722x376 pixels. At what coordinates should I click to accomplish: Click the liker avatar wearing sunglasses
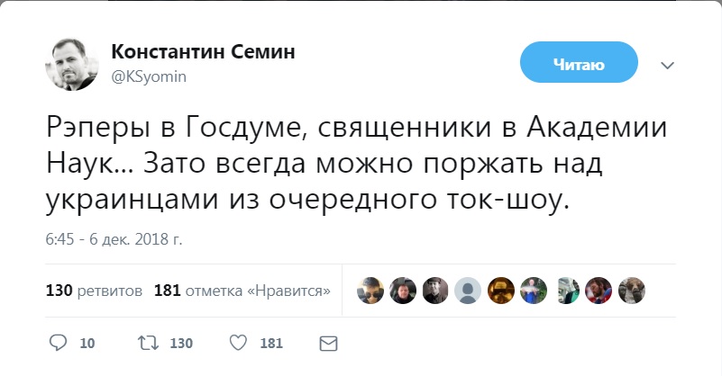click(370, 290)
